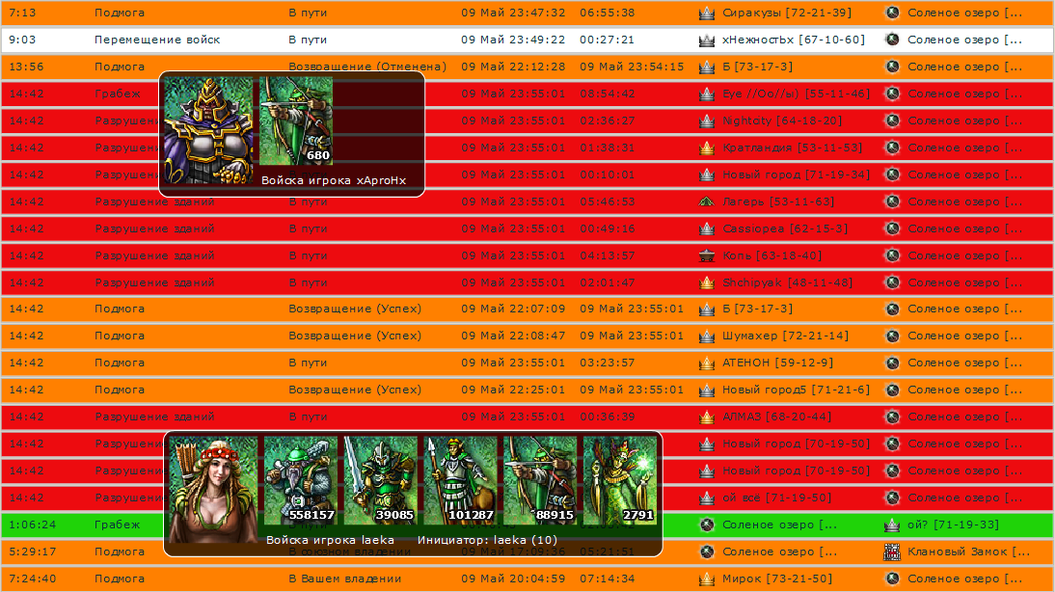Click the camp icon beside Лагерь [53-11-63]
Image resolution: width=1055 pixels, height=592 pixels.
(706, 202)
